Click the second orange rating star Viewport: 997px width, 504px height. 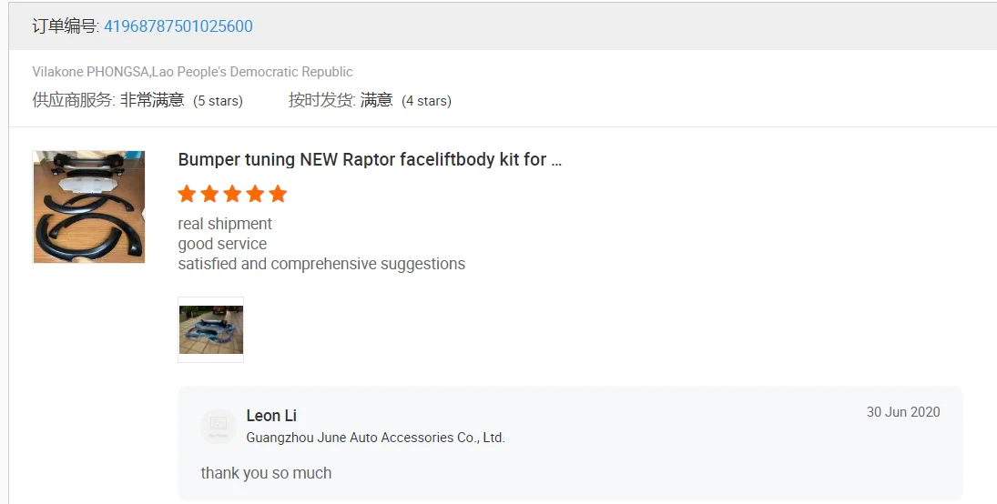click(x=209, y=194)
